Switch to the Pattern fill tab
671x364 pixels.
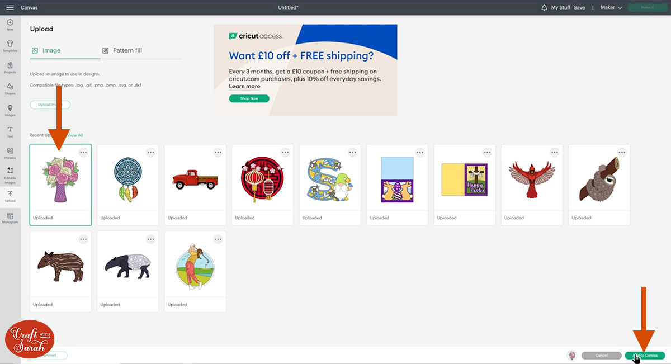tap(122, 50)
